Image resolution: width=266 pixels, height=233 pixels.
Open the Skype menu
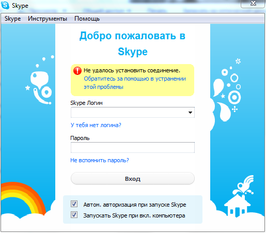point(12,19)
